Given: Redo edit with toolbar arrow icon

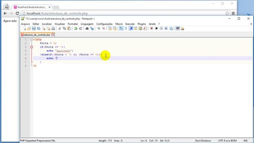Looking at the screenshot, I should [x=81, y=29].
